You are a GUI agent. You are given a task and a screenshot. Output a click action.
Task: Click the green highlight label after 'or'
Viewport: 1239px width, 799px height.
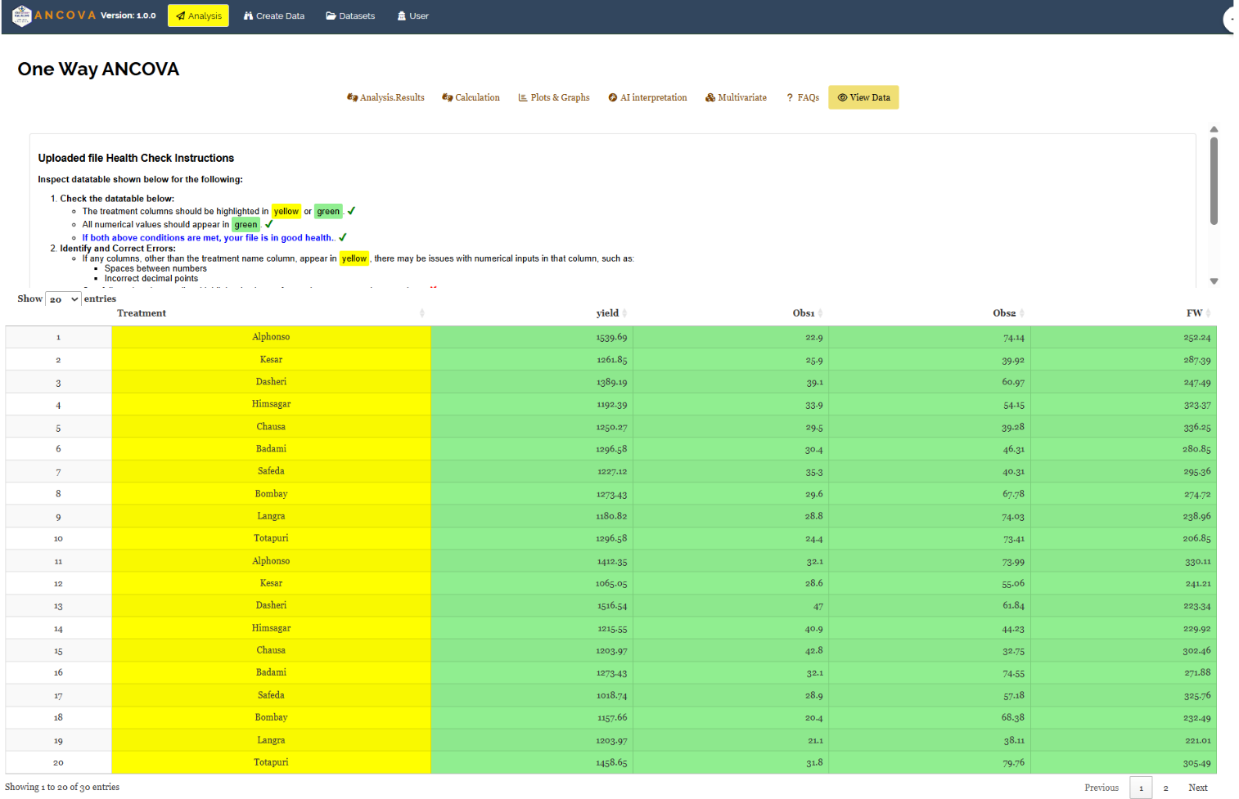tap(328, 211)
